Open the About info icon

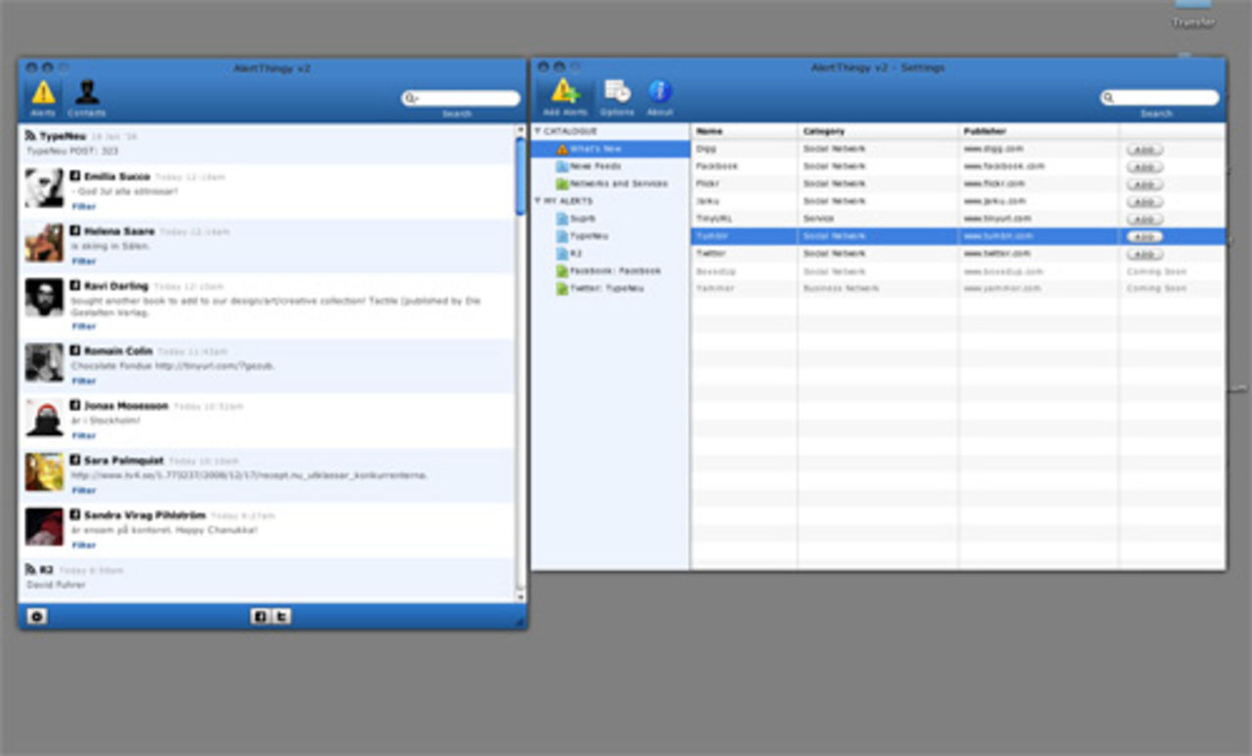click(660, 97)
